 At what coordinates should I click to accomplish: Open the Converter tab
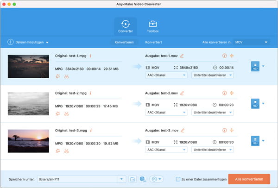(126, 26)
